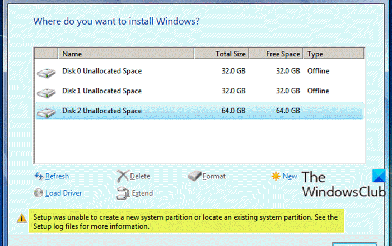392x246 pixels.
Task: Open the Refresh link
Action: (x=57, y=176)
